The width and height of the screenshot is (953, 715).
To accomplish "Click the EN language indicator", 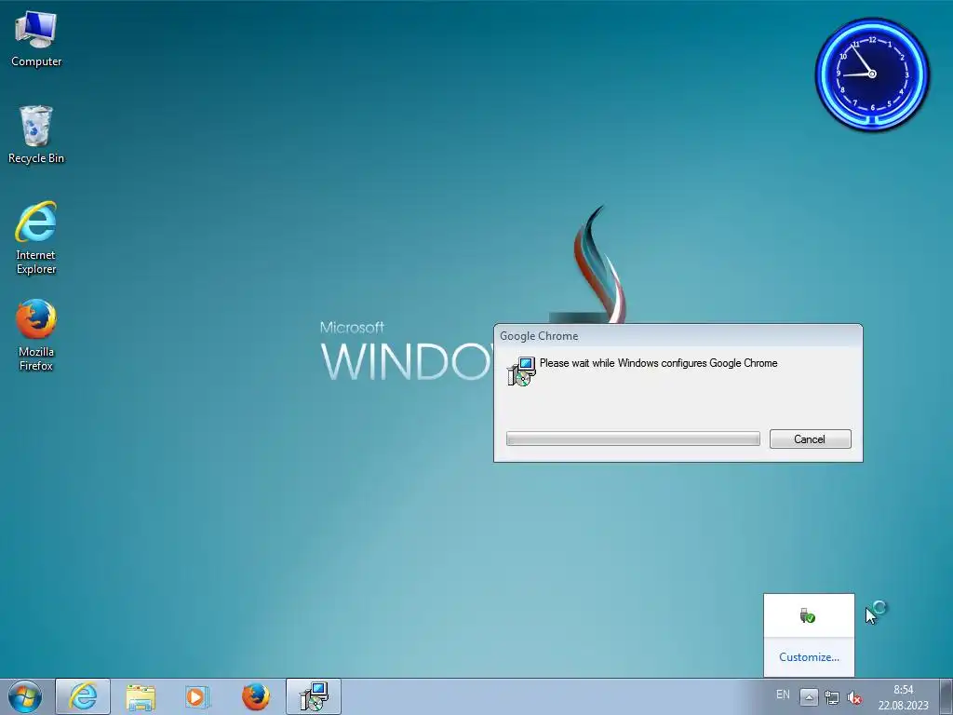I will (x=783, y=695).
